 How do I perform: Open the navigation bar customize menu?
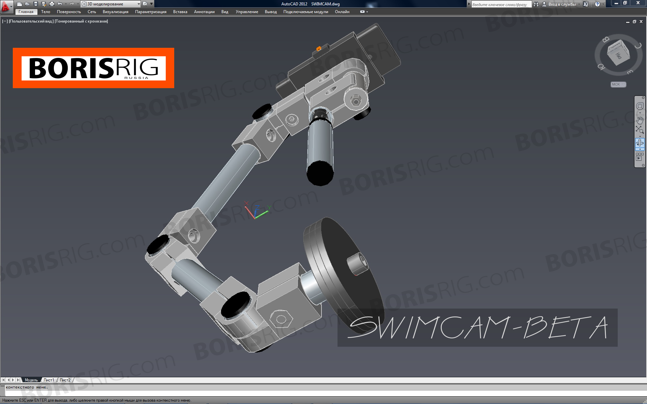point(643,165)
